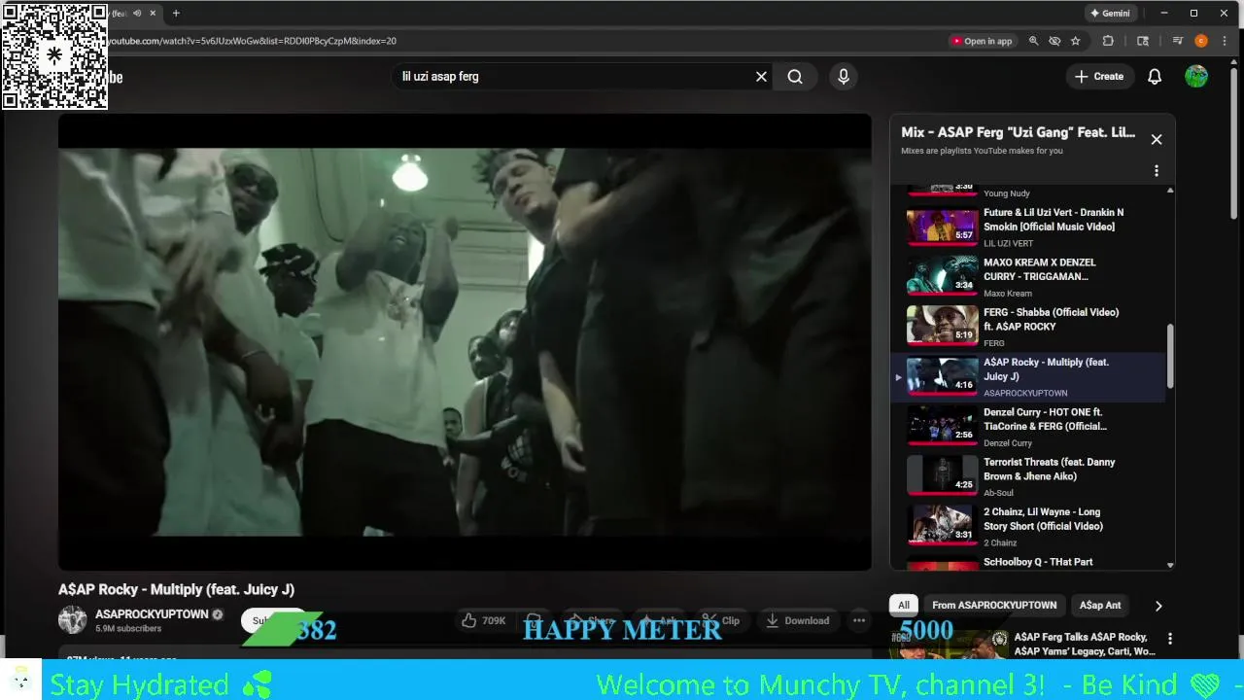Open Mix playlist three-dot options
1244x700 pixels.
pyautogui.click(x=1157, y=171)
